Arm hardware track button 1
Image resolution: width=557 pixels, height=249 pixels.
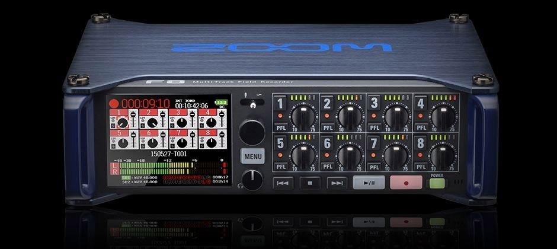pos(280,104)
